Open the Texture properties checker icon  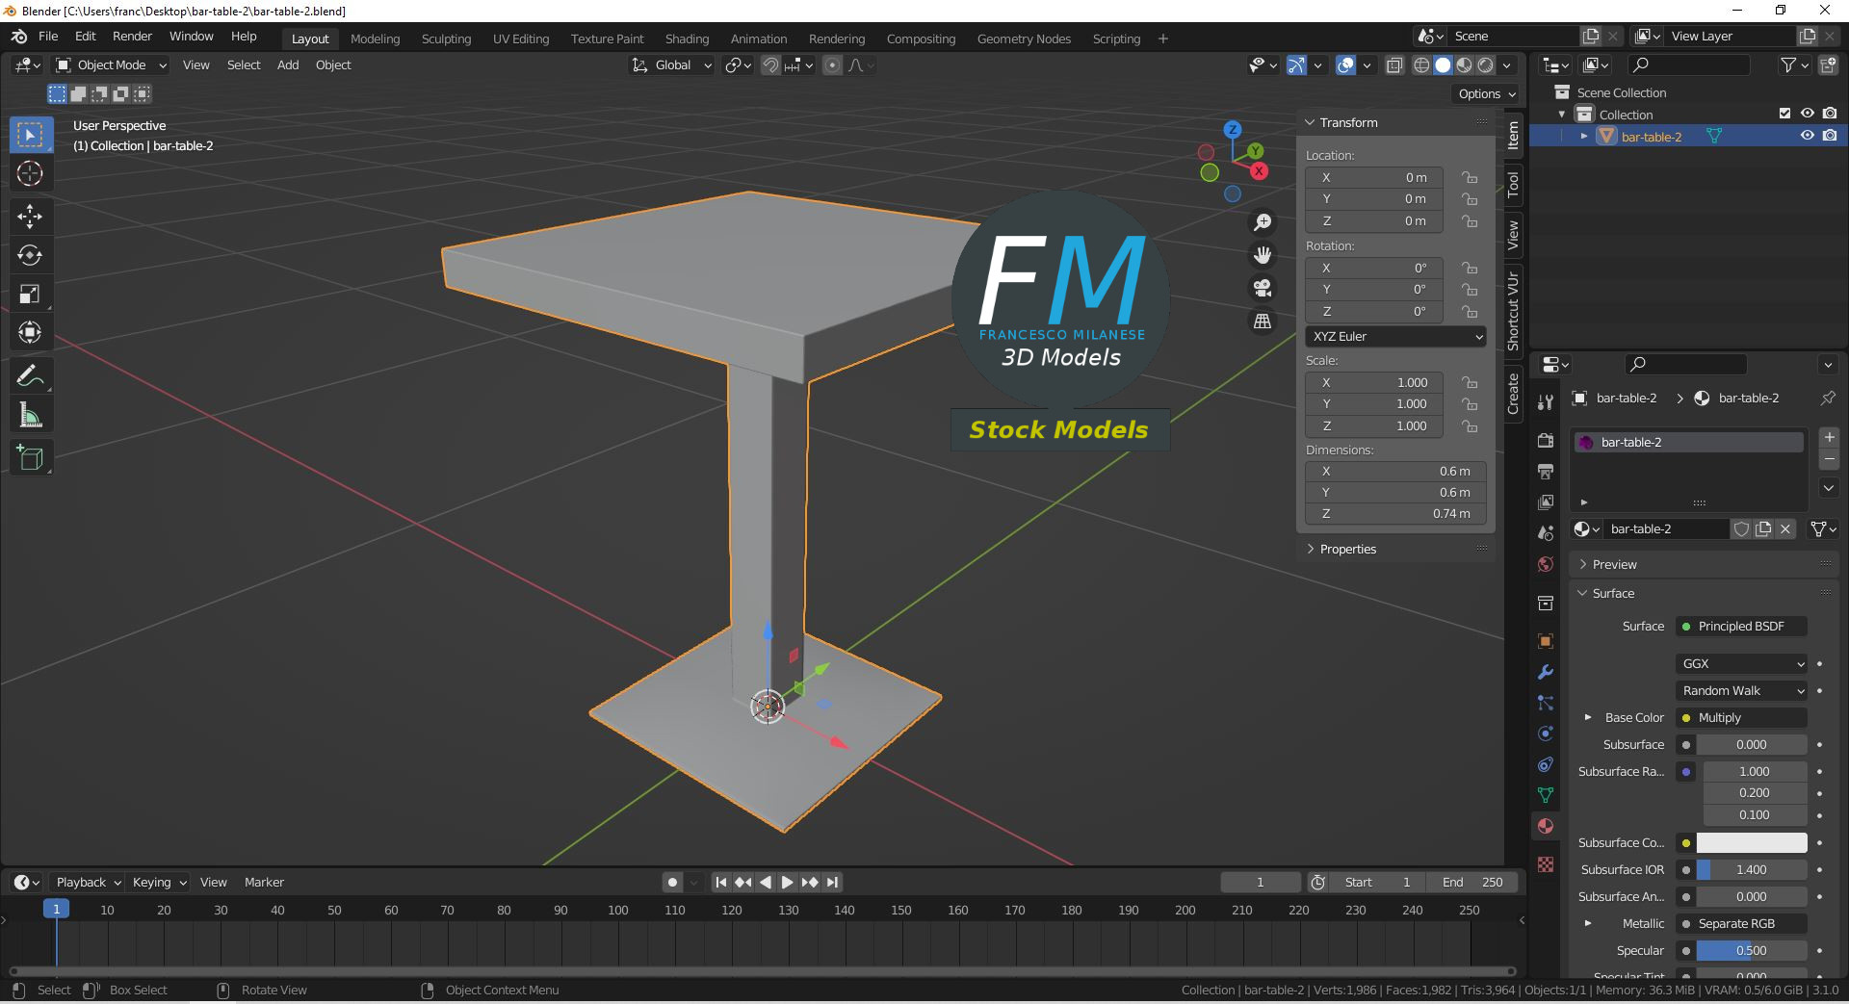pos(1546,864)
